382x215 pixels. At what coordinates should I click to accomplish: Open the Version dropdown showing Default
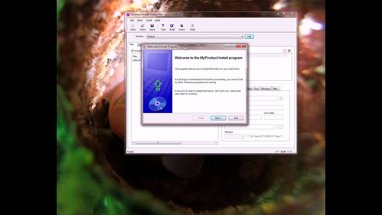pyautogui.click(x=195, y=36)
